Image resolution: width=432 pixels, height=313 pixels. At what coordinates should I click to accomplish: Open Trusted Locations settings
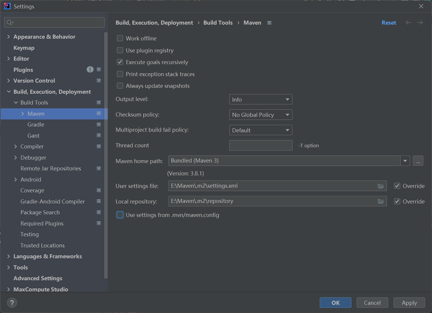pos(42,245)
